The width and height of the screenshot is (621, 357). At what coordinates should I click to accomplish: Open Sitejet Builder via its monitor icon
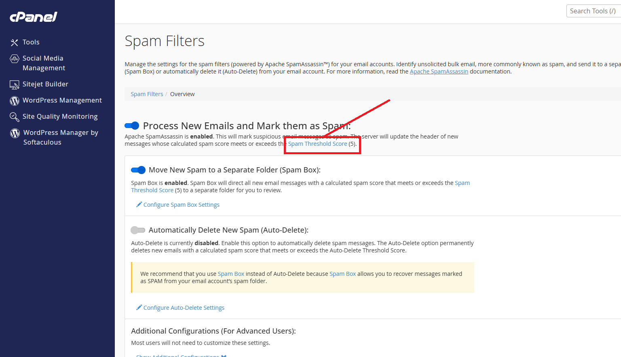coord(15,85)
